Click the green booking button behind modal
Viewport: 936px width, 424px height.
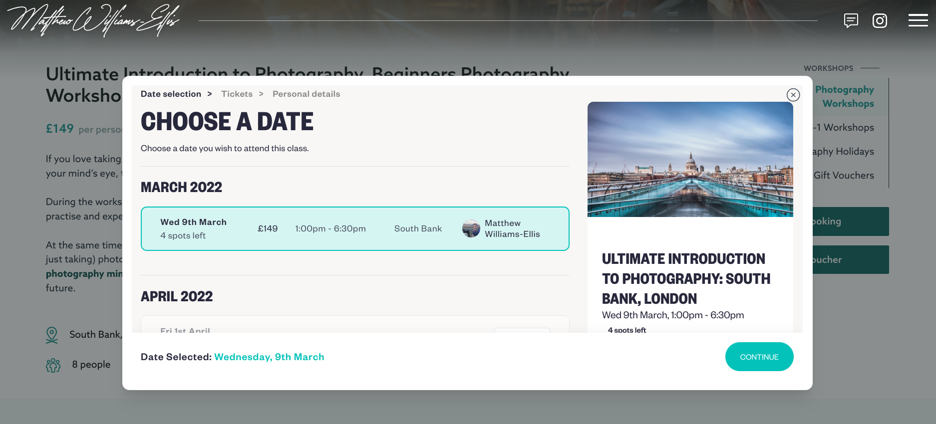851,221
